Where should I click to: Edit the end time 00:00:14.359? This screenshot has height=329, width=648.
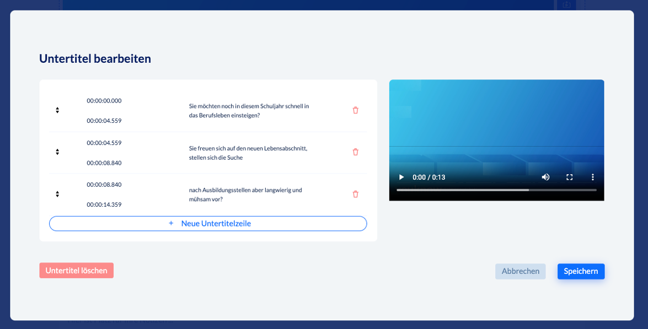[104, 205]
